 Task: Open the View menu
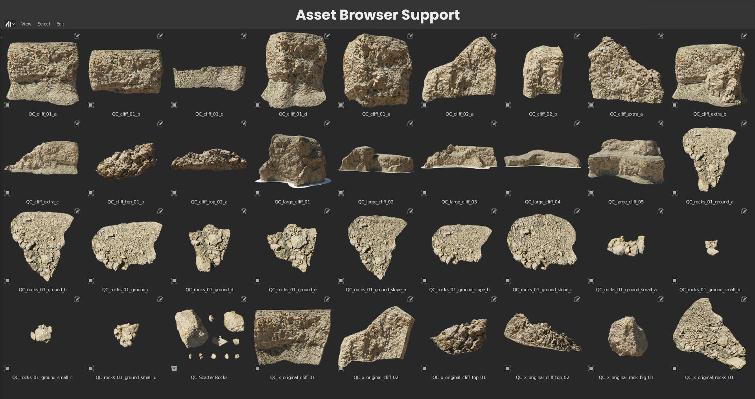tap(26, 24)
